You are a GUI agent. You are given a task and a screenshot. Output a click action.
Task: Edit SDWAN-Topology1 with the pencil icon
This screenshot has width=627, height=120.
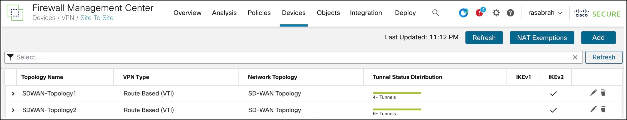click(x=593, y=93)
